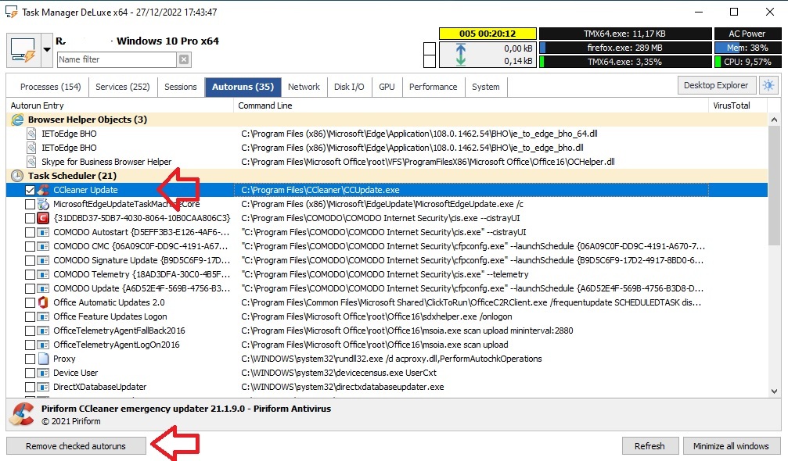Tick the Office Automatic Updates 2.0 checkbox
788x461 pixels.
30,302
